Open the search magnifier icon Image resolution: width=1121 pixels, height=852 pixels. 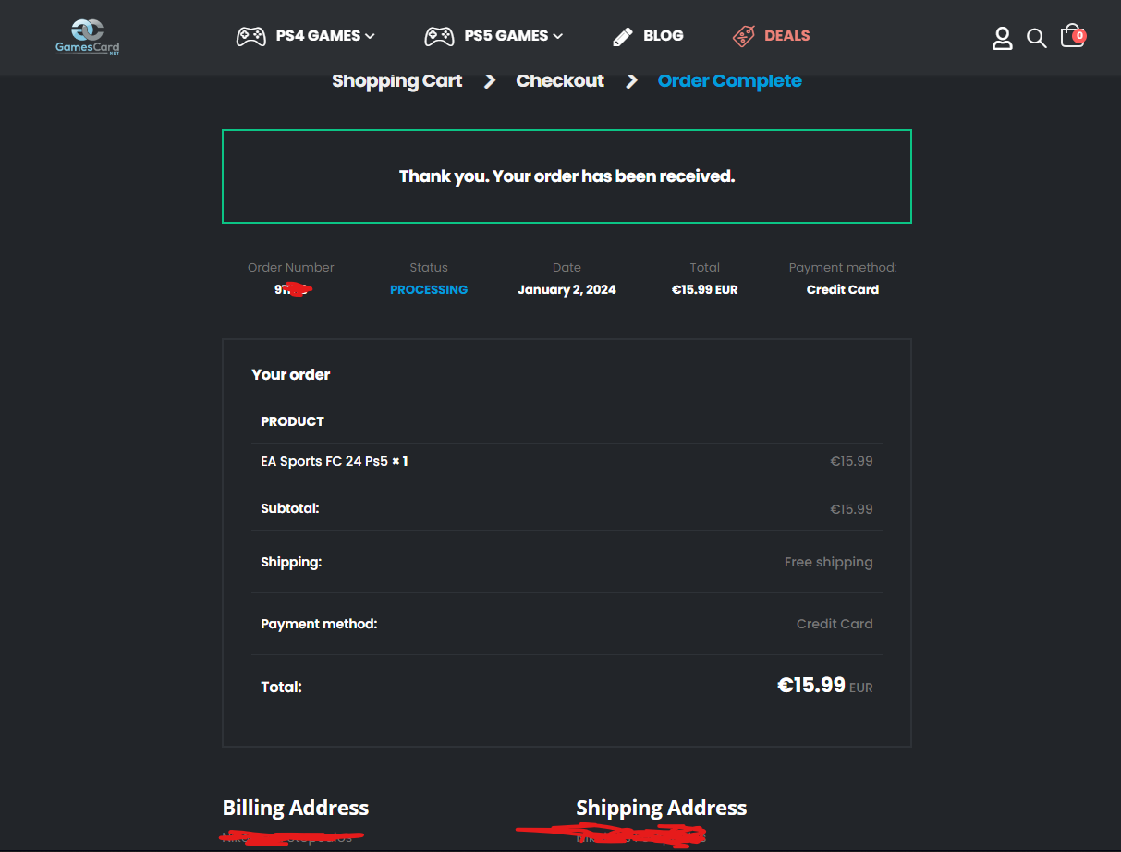[x=1037, y=38]
